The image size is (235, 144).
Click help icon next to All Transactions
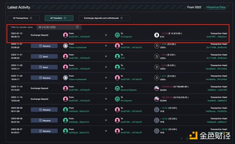click(31, 18)
